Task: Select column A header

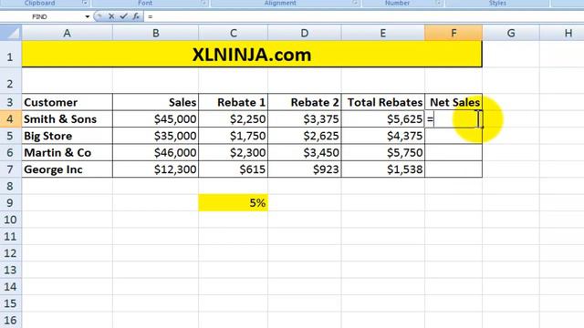Action: [67, 33]
